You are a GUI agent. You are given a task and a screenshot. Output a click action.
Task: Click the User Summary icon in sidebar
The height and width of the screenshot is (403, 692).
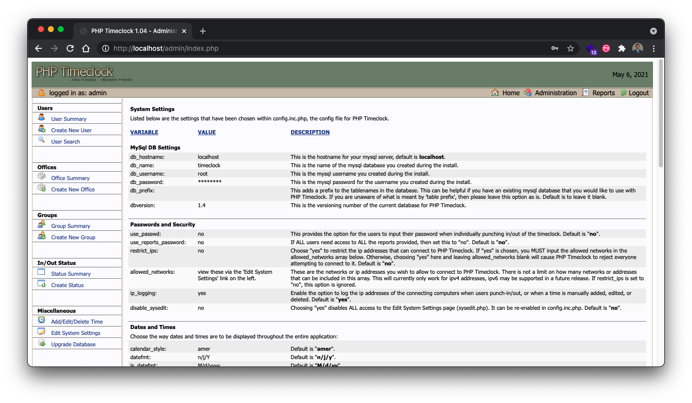[42, 118]
